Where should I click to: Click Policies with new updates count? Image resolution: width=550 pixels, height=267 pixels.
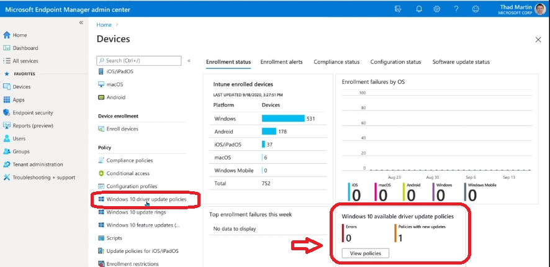pos(400,238)
